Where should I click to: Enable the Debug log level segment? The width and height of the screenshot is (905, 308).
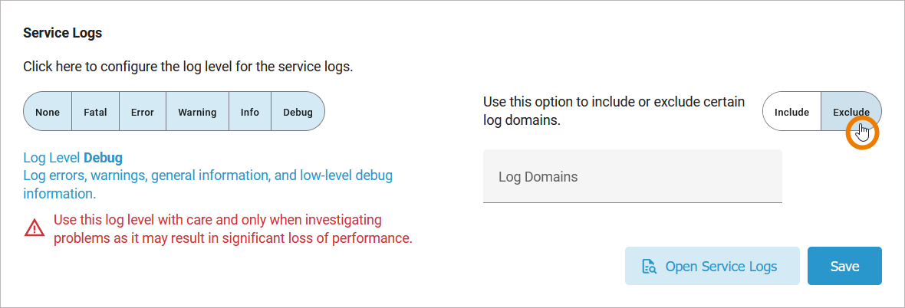(x=298, y=112)
